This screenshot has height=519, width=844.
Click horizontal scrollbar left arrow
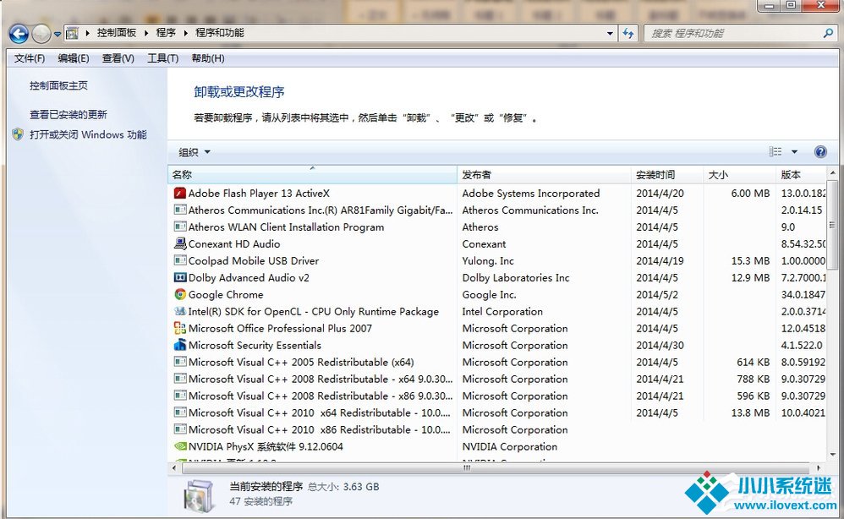pos(174,468)
